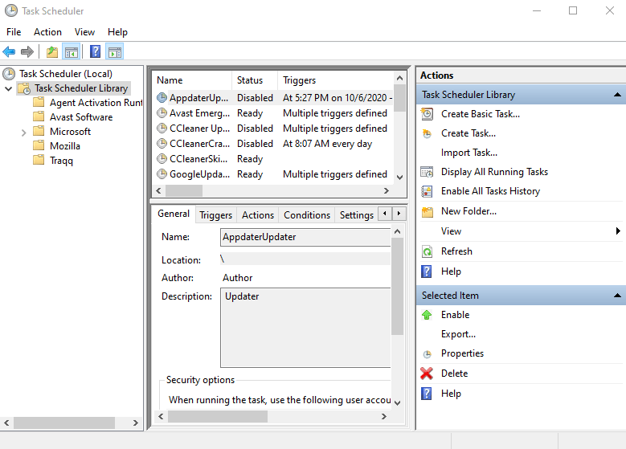
Task: Sort task list by Triggers column header
Action: tap(335, 80)
